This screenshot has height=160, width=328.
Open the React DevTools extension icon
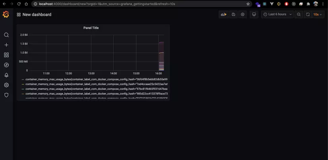[x=265, y=4]
